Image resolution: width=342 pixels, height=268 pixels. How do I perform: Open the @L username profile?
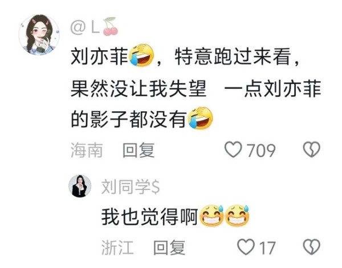pos(85,28)
